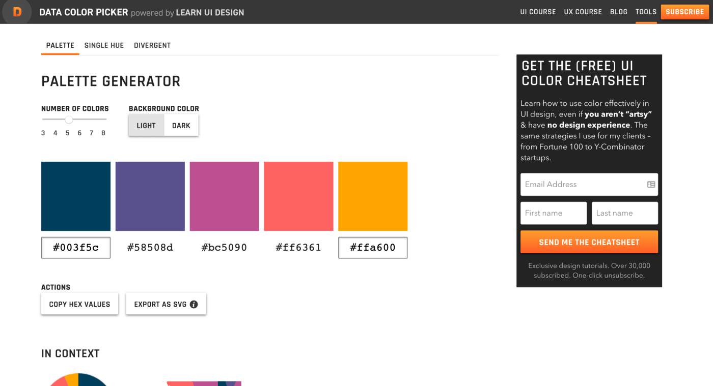Click the #003f5c hex input field

76,248
